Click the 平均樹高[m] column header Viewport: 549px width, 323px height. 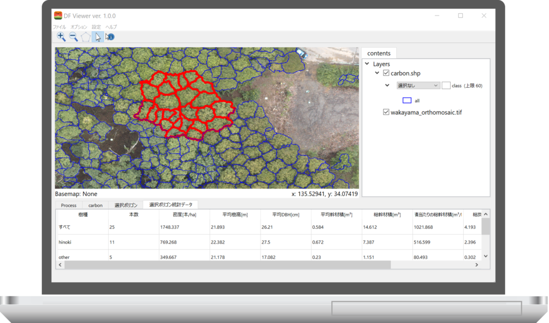click(235, 214)
